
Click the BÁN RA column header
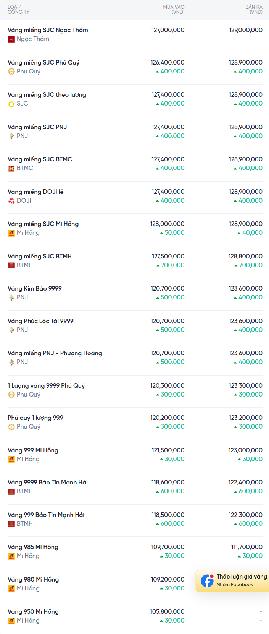point(254,10)
